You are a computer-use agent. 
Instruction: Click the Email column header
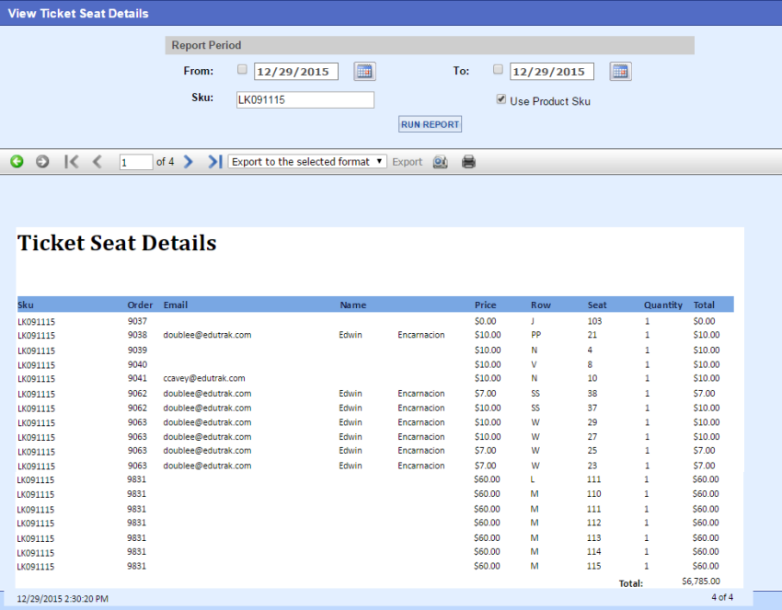(x=176, y=305)
